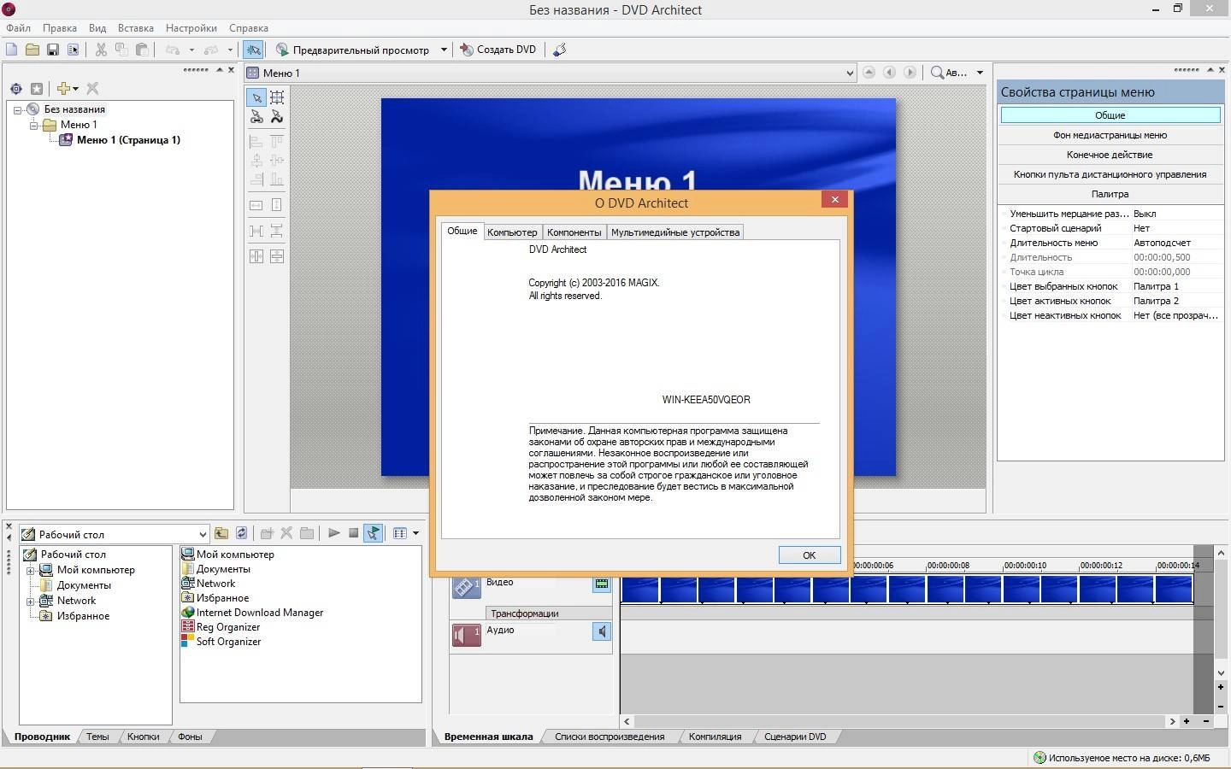This screenshot has height=769, width=1231.
Task: Switch to the Компьютер tab in the About dialog
Action: pos(512,232)
